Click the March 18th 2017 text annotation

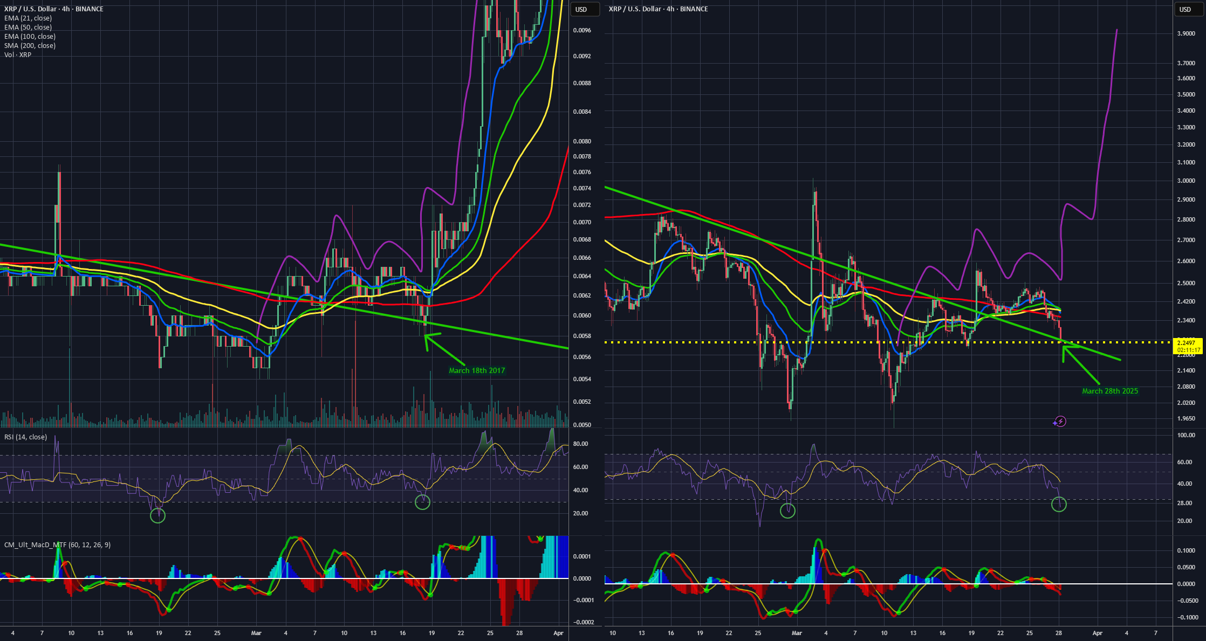click(477, 370)
